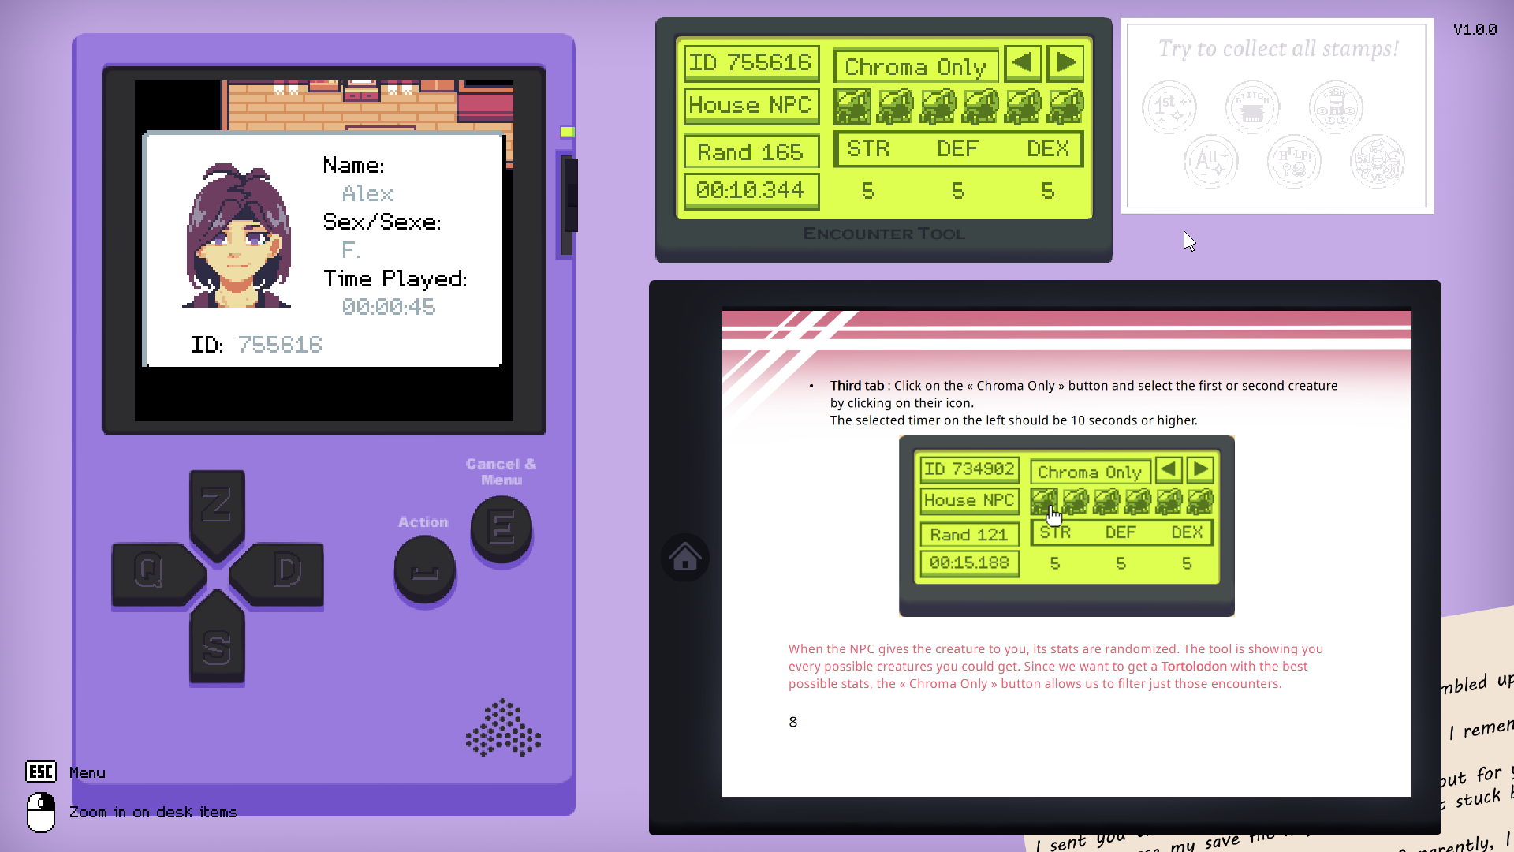Zoom in on the stamp collection card

click(x=1277, y=116)
